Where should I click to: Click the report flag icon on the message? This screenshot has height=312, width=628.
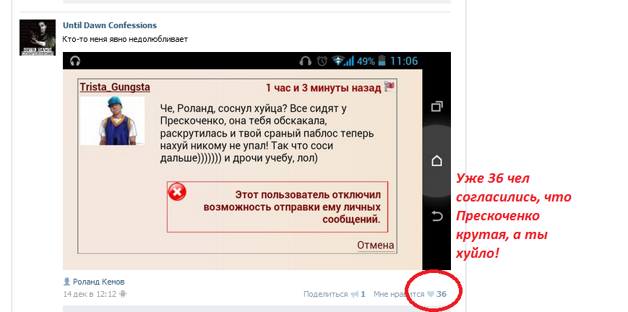tap(389, 87)
